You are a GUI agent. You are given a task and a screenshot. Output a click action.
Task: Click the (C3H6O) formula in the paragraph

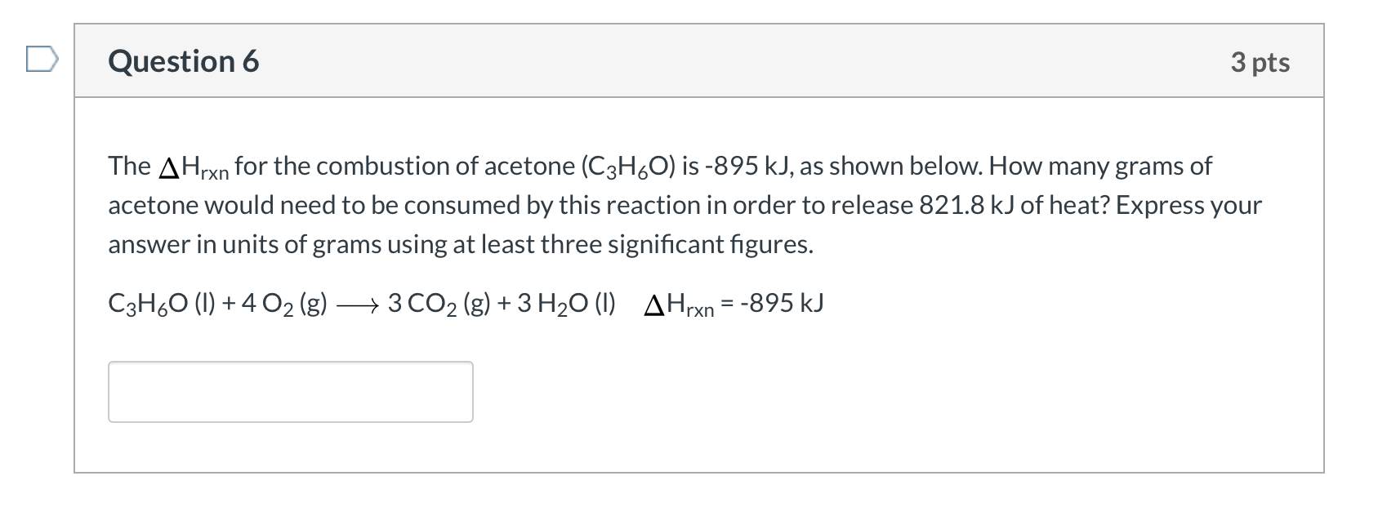(x=628, y=167)
